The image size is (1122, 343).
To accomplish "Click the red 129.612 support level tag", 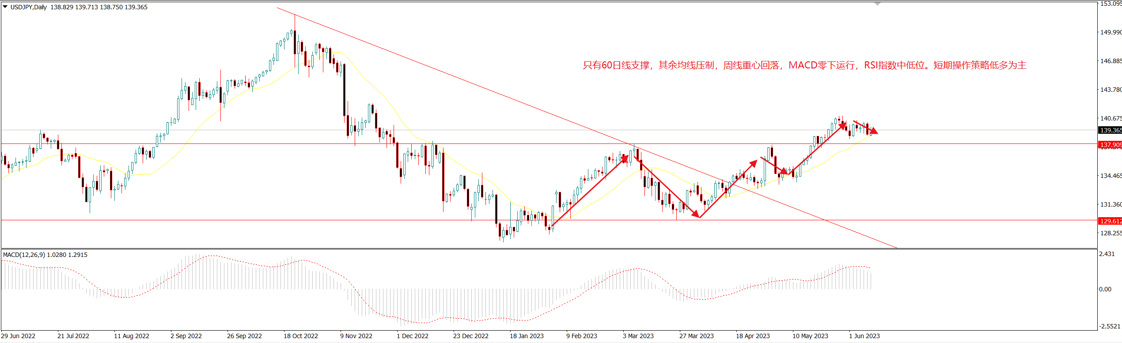I will tap(1110, 221).
